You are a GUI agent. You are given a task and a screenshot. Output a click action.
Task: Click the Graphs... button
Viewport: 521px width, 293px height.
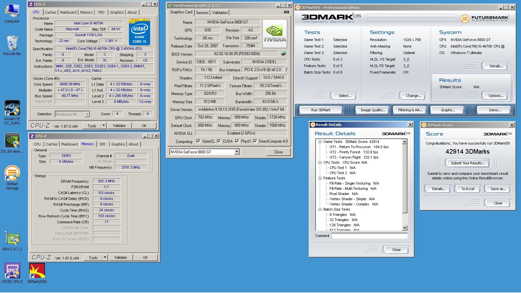(x=448, y=110)
